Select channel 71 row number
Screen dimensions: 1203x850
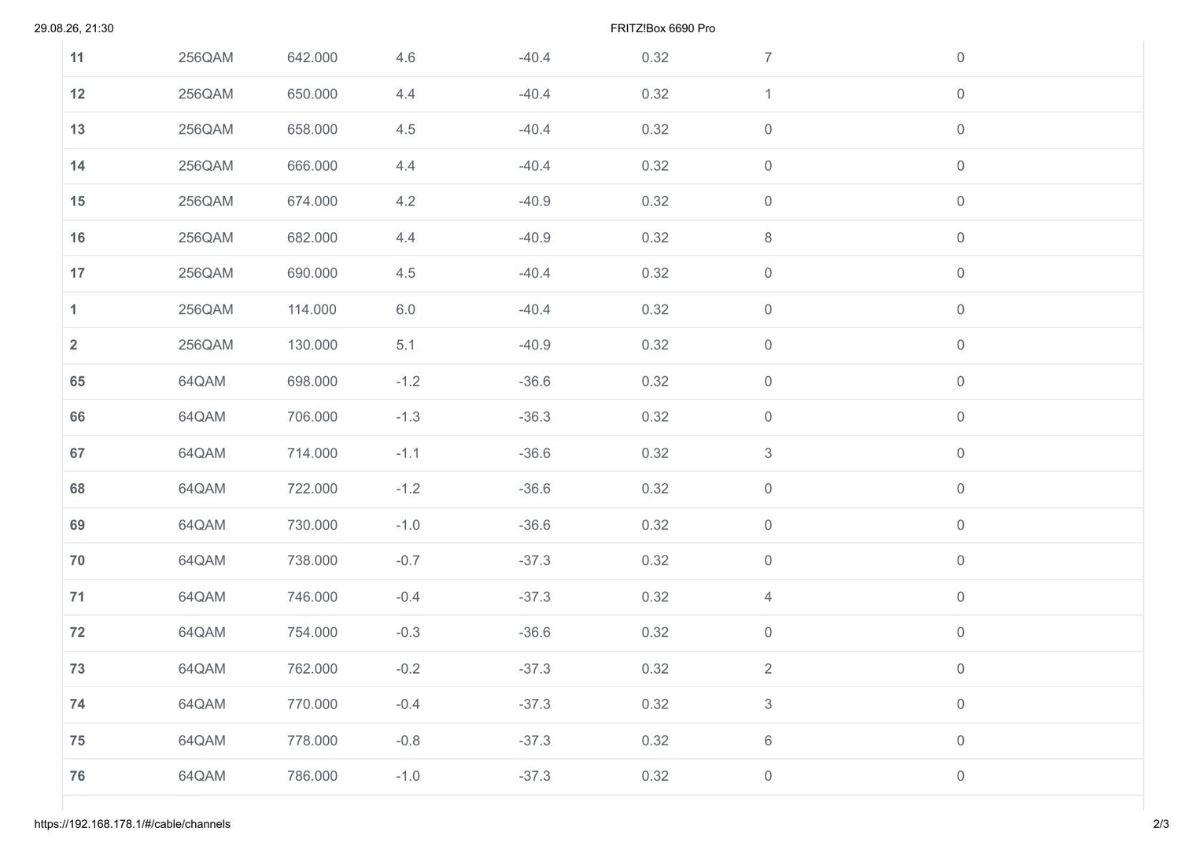point(77,597)
